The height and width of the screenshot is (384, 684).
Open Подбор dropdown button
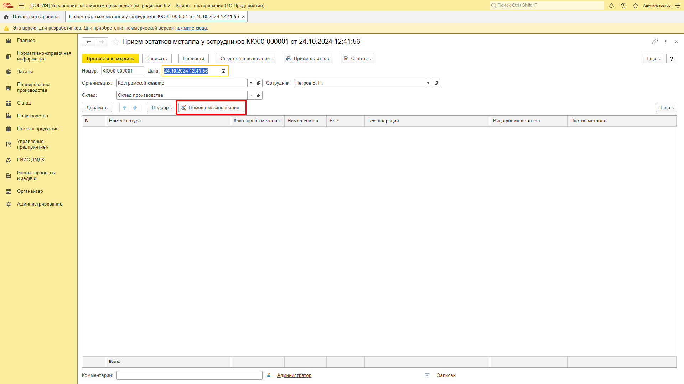tap(161, 107)
